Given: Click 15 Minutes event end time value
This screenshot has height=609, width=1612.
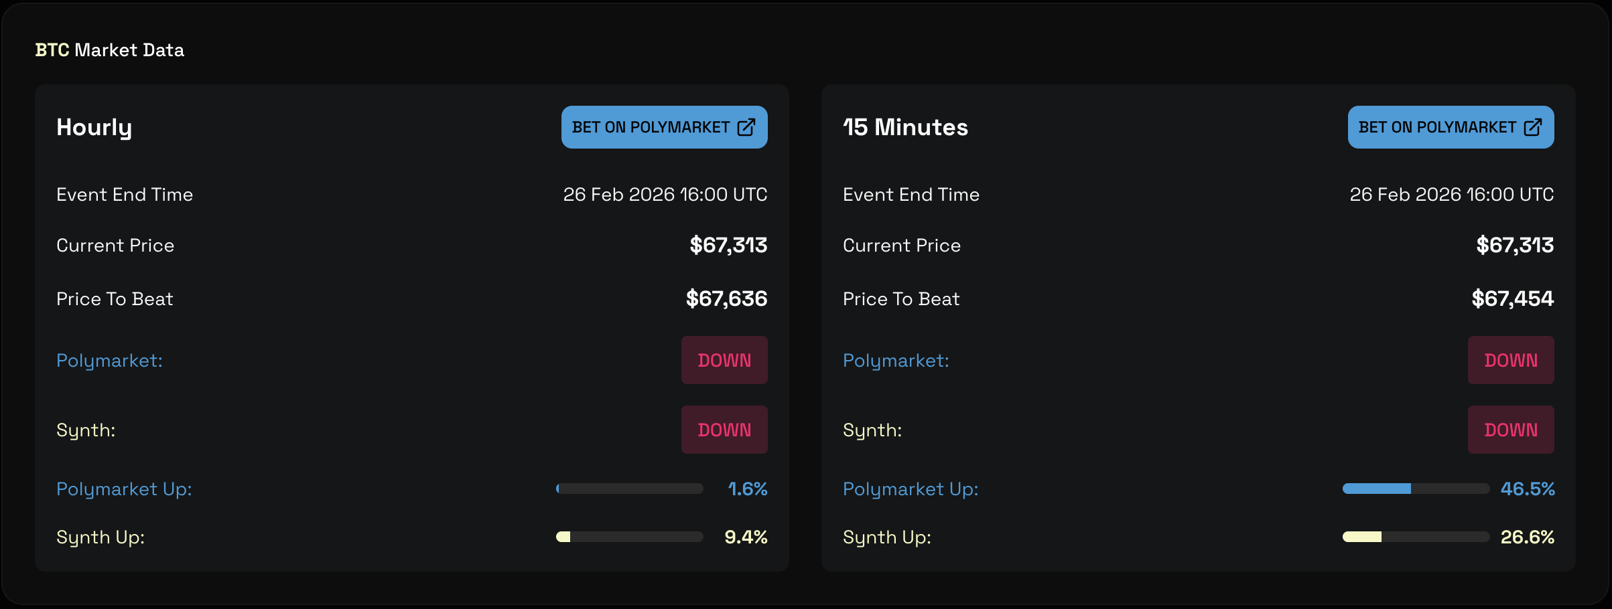Looking at the screenshot, I should (1452, 194).
